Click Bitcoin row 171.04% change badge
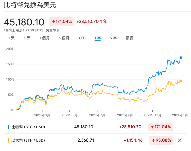Screen dimensions: 191x151 tap(161, 127)
